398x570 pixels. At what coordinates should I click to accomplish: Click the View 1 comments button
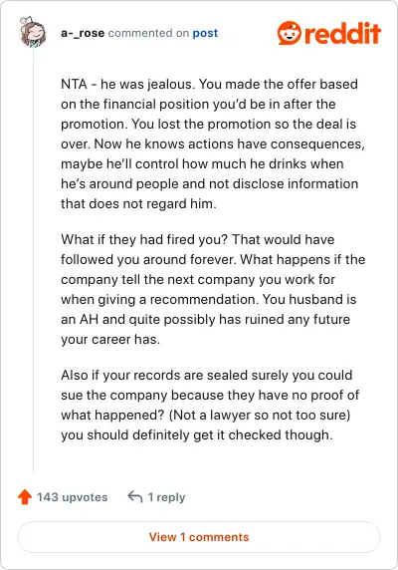pos(199,537)
